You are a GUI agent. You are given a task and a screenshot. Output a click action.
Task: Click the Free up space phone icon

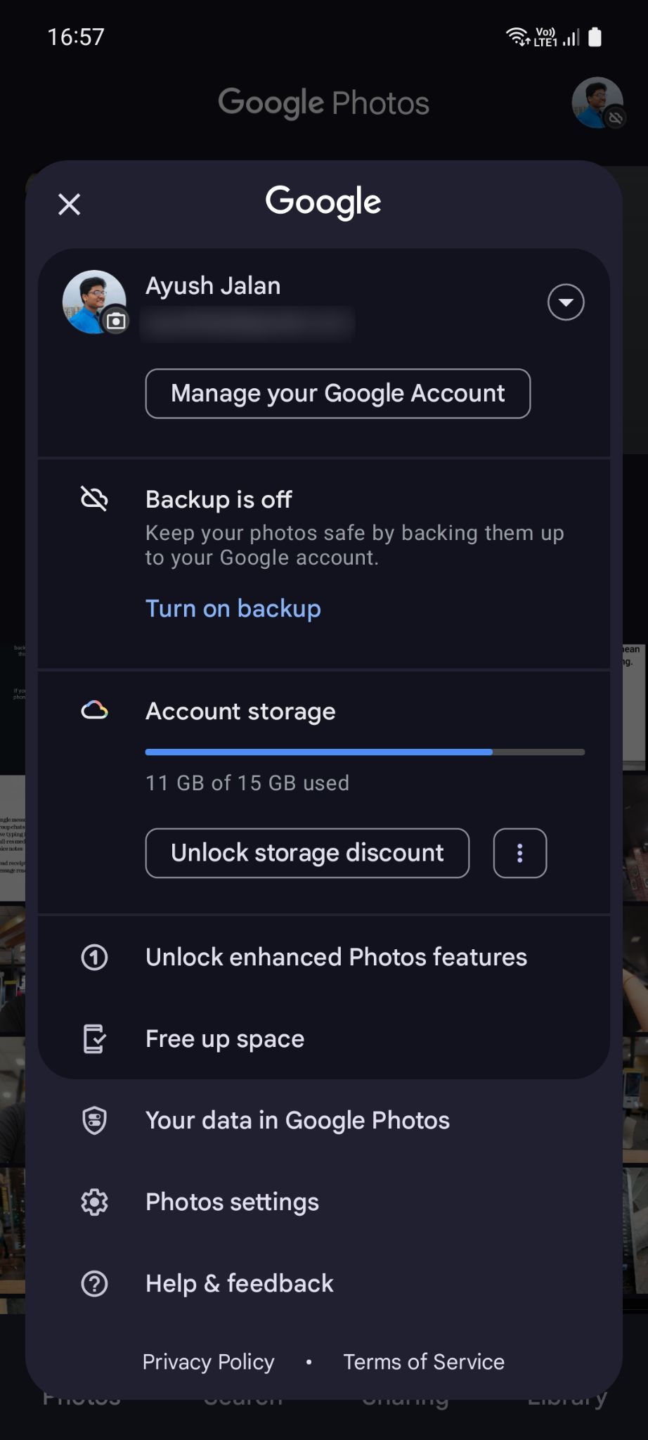click(93, 1038)
